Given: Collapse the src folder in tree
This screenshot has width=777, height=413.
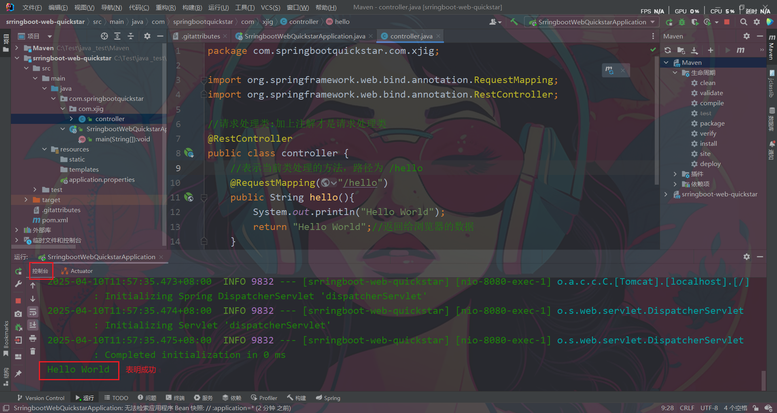Looking at the screenshot, I should pyautogui.click(x=26, y=68).
